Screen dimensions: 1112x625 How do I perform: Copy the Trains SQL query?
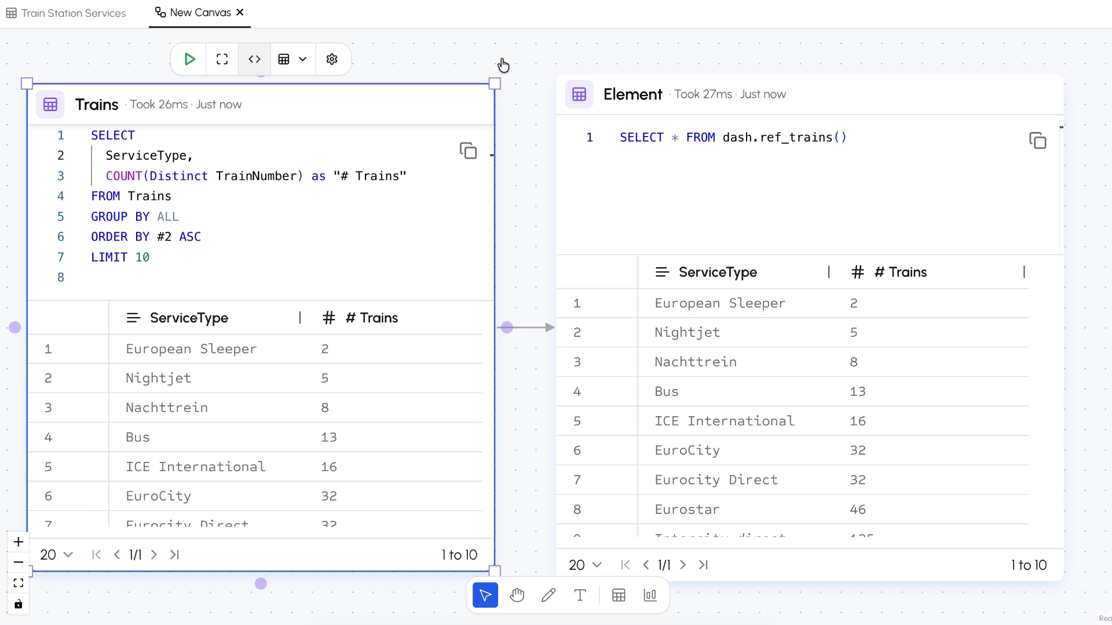468,150
